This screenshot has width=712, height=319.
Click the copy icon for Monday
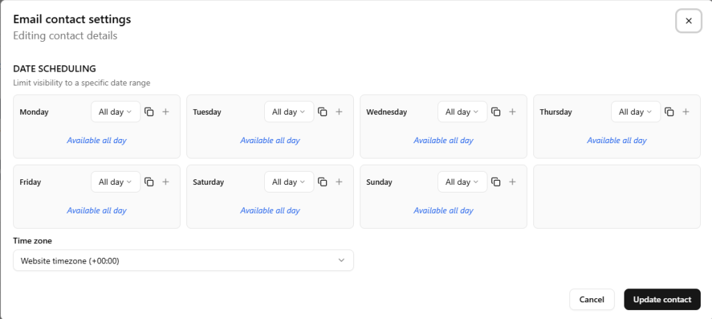149,112
